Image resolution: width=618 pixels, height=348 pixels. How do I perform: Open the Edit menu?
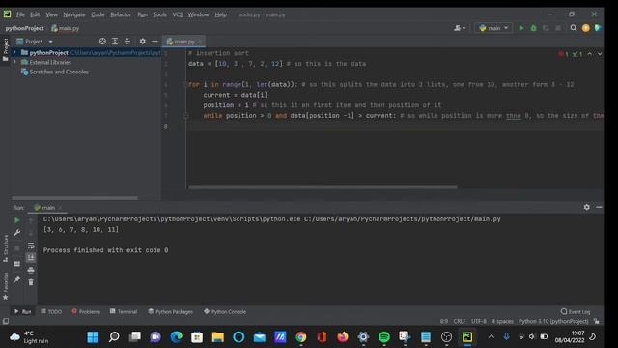(x=35, y=14)
